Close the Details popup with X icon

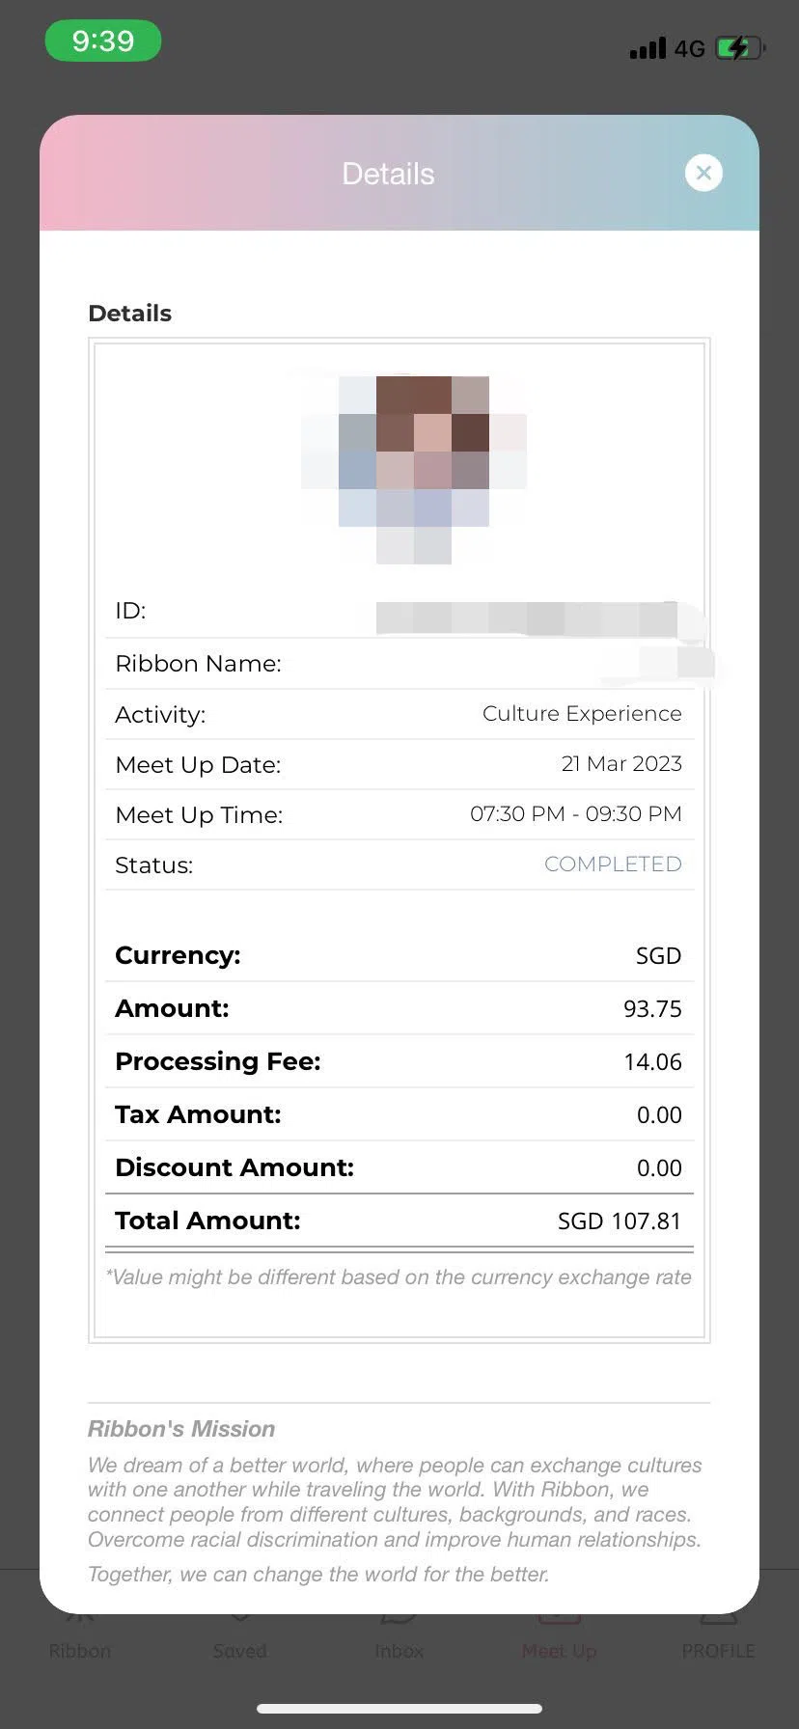[703, 173]
